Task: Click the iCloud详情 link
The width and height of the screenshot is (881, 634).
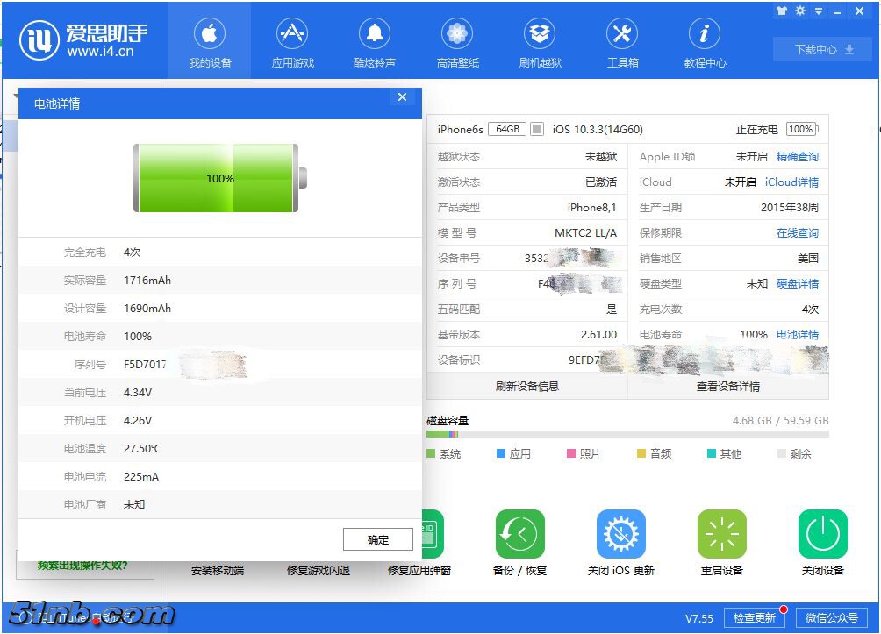Action: 791,182
